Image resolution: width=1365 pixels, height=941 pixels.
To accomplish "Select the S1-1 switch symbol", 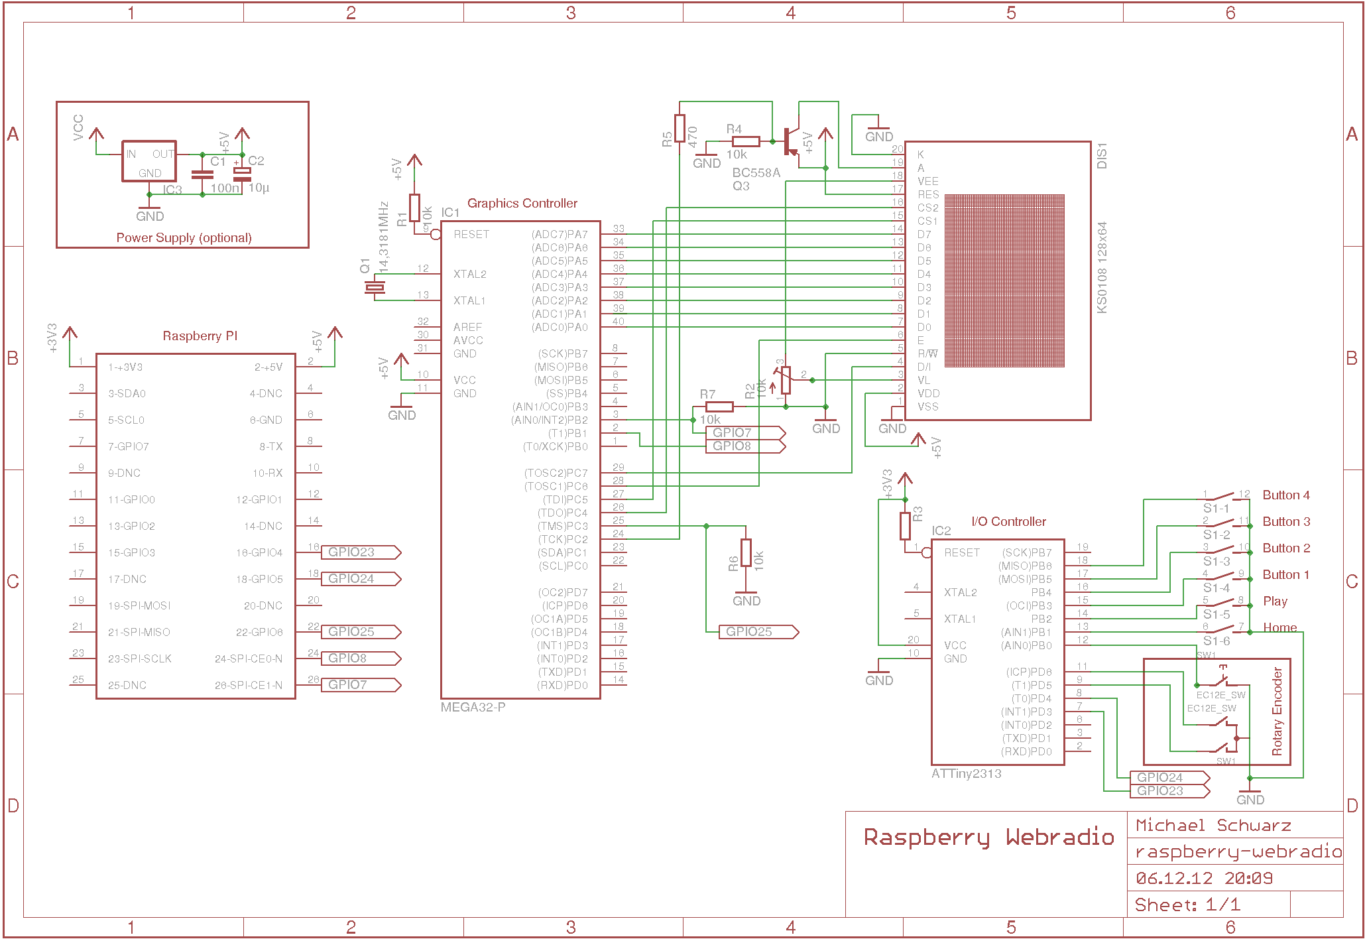I will pyautogui.click(x=1223, y=497).
